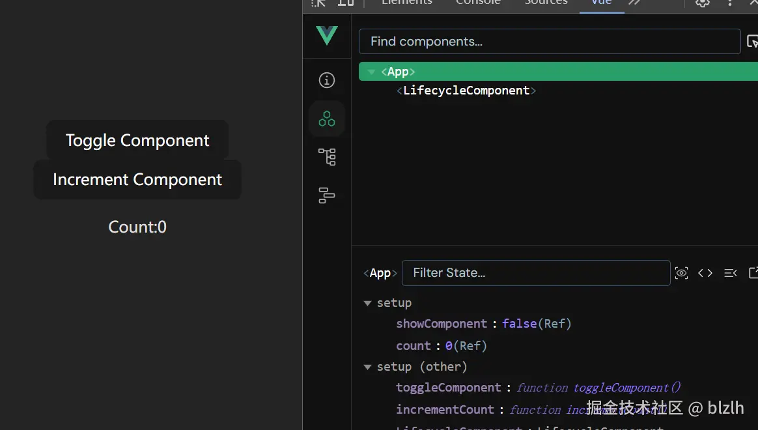
Task: Collapse the App component tree node
Action: [x=371, y=72]
